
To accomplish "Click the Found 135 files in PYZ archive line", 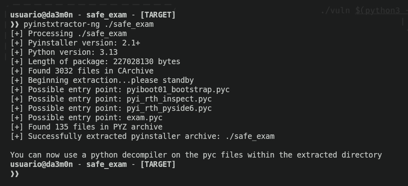I will [x=87, y=127].
